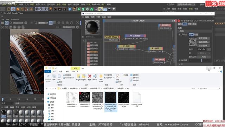
Task: Adjust the gamma value slider
Action: [201, 60]
